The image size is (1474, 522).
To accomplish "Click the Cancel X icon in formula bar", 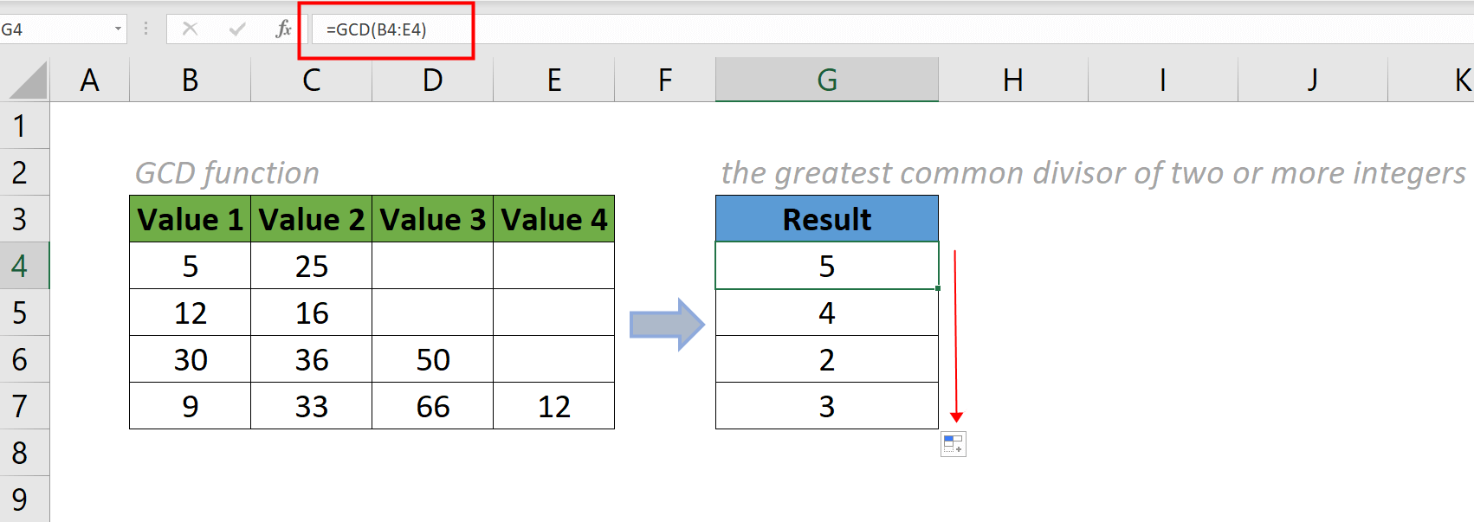I will point(190,29).
